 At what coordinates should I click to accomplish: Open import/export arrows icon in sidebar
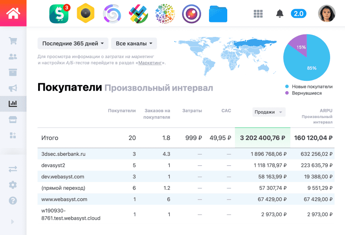(x=13, y=169)
